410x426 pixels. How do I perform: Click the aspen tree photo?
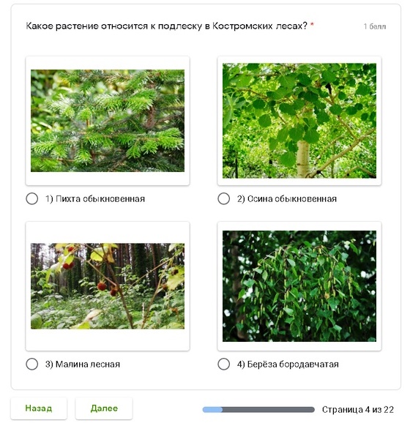click(299, 121)
